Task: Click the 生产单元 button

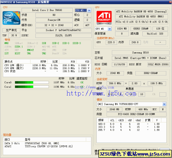Action: [11, 30]
